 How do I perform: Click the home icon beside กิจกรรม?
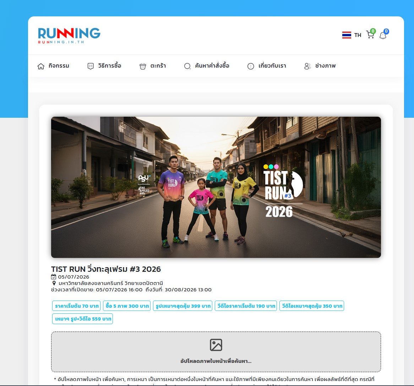41,66
